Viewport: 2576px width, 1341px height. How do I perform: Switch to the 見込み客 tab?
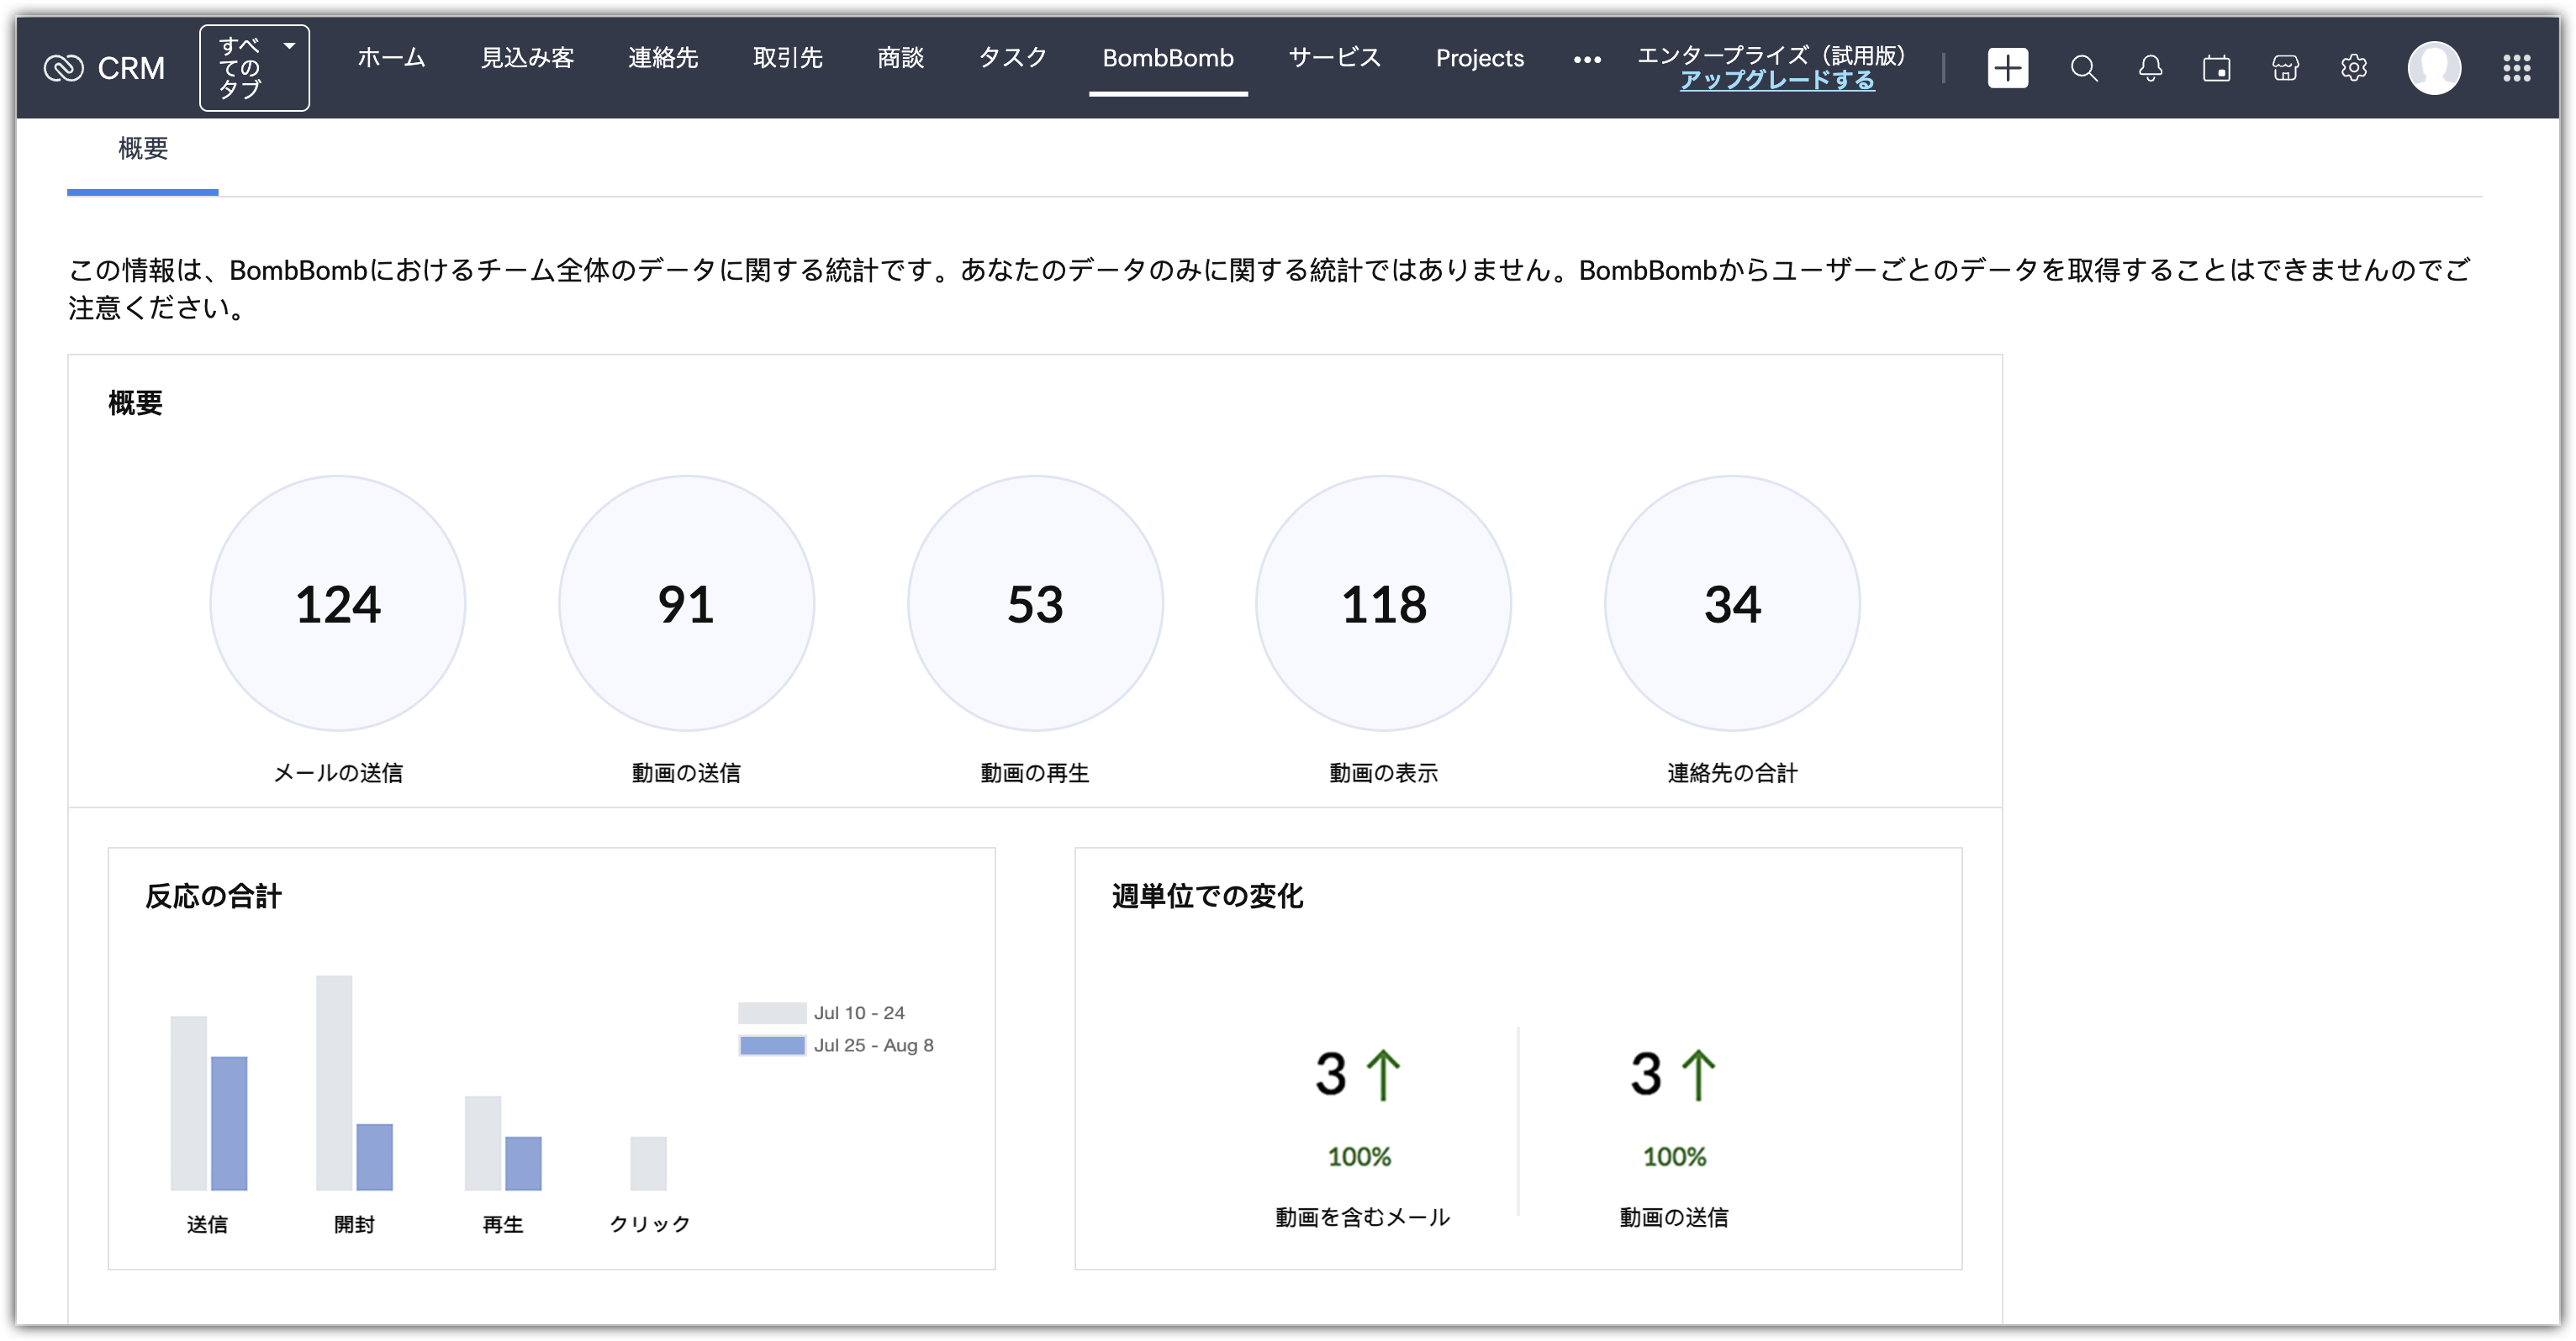[527, 58]
